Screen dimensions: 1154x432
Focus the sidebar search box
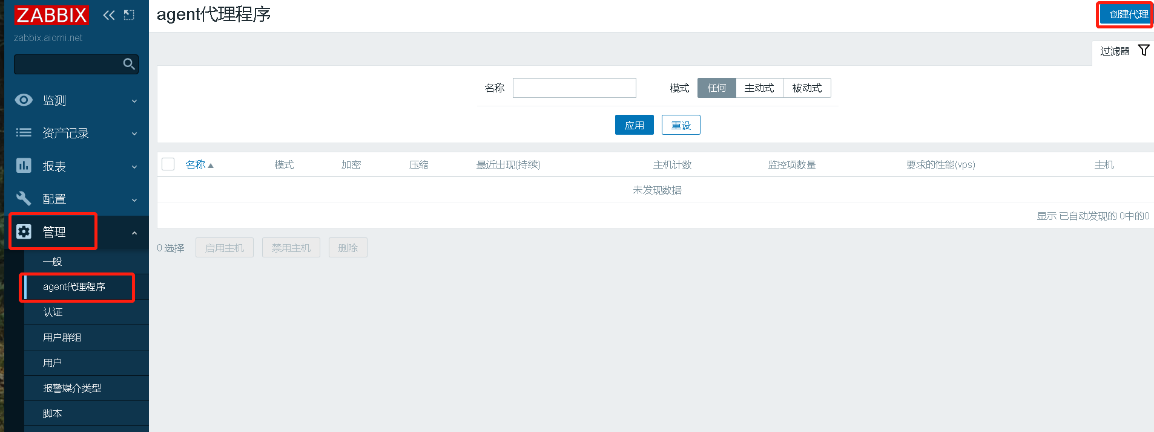point(76,64)
